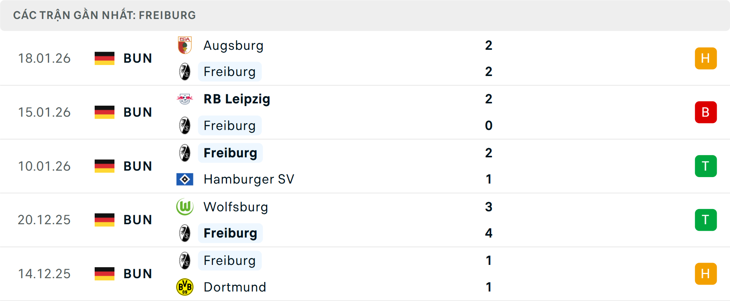Click the Hamburger SV diamond logo

click(185, 179)
